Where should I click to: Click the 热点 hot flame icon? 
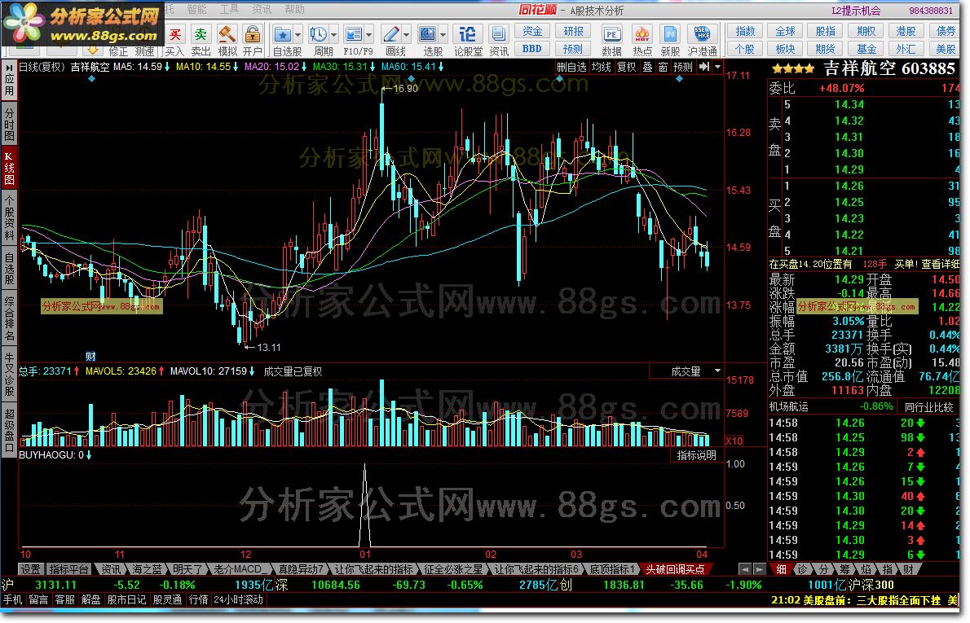pyautogui.click(x=642, y=34)
